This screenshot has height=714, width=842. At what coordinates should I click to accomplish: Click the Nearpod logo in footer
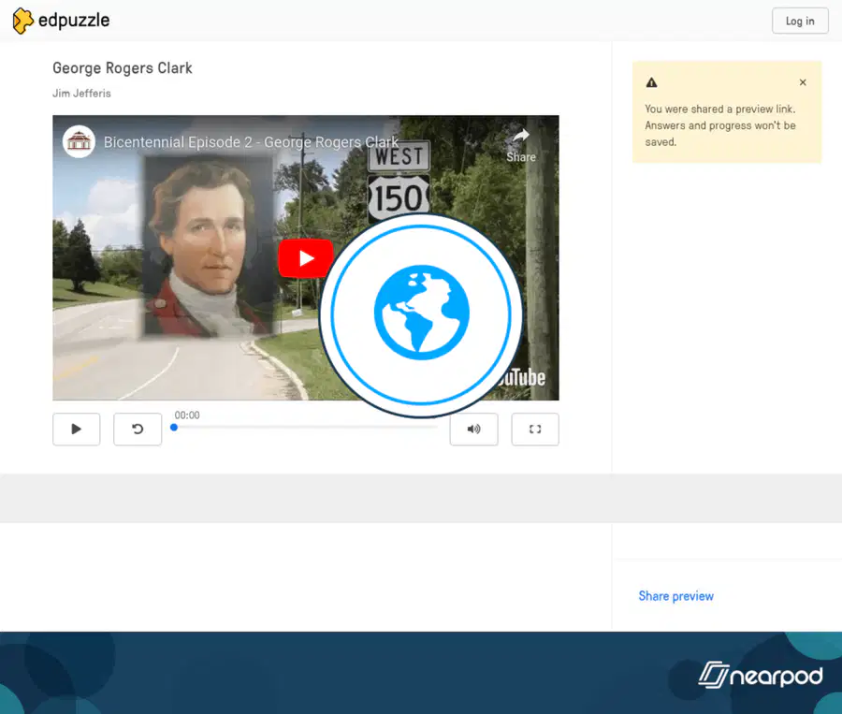760,675
